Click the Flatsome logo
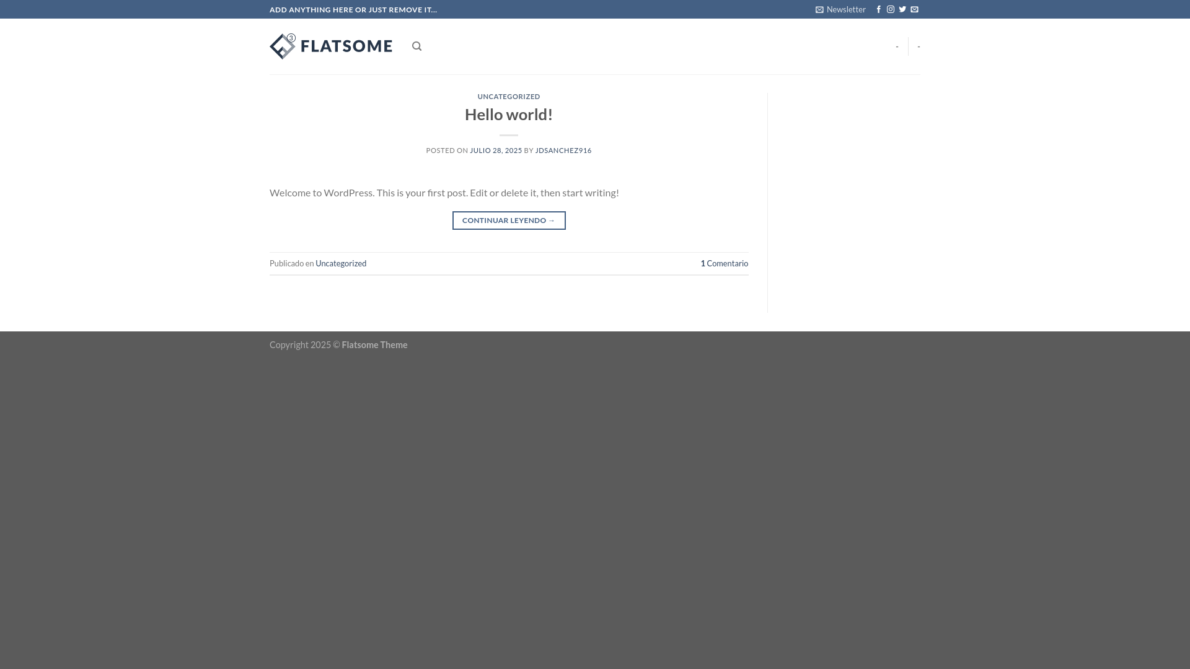 tap(331, 46)
